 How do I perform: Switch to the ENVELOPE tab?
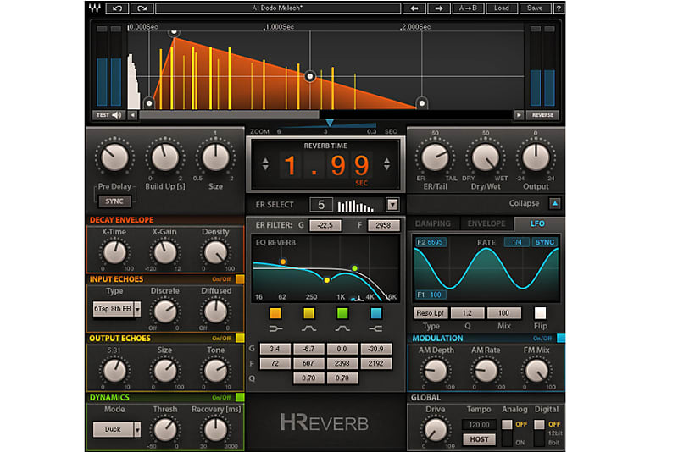pos(486,223)
